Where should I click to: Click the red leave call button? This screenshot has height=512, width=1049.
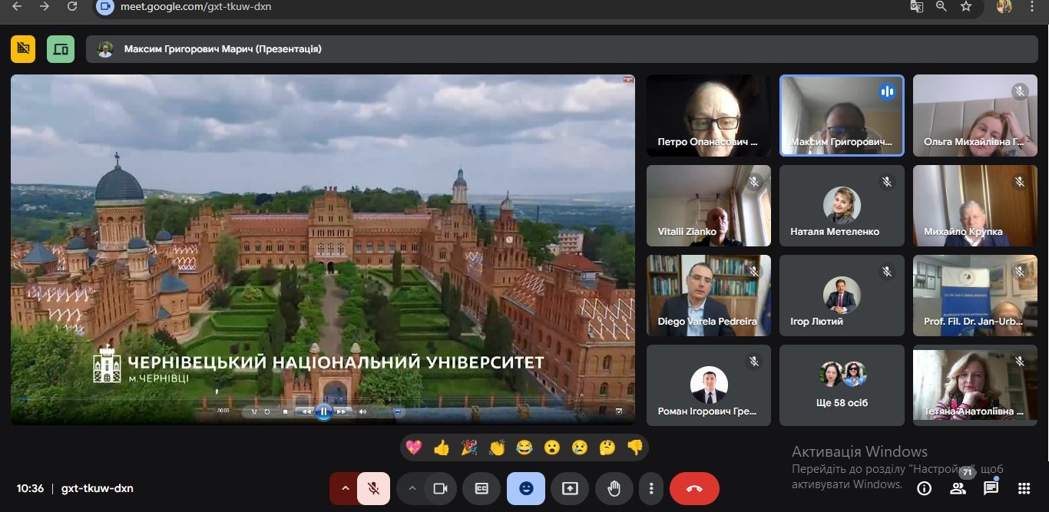click(694, 488)
